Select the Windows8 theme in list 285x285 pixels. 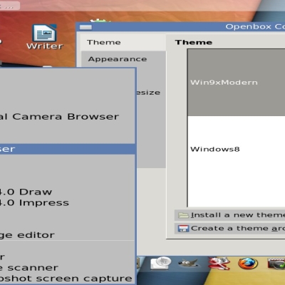point(237,150)
